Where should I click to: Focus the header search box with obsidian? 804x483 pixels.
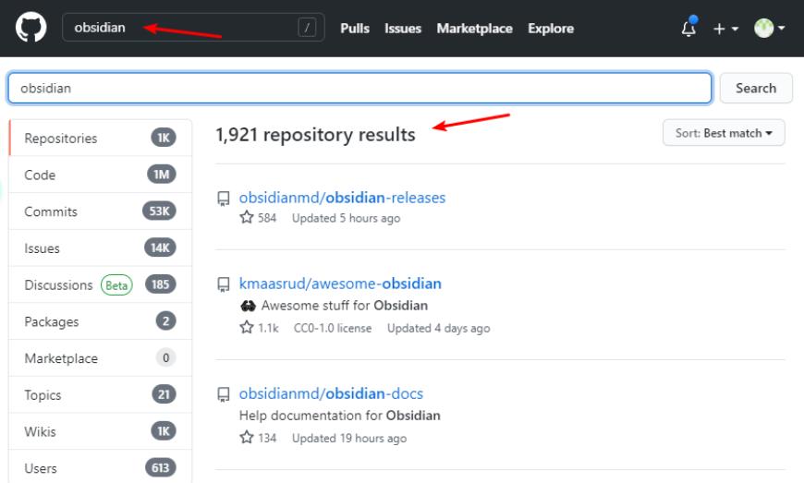(193, 27)
